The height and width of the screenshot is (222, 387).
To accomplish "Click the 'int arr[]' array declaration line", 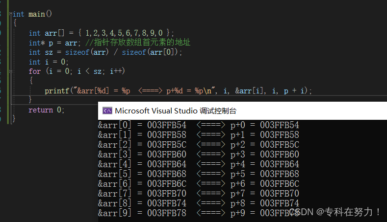I will tap(101, 33).
